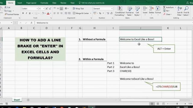Apply red Font Color
The image size is (193, 108).
point(48,13)
